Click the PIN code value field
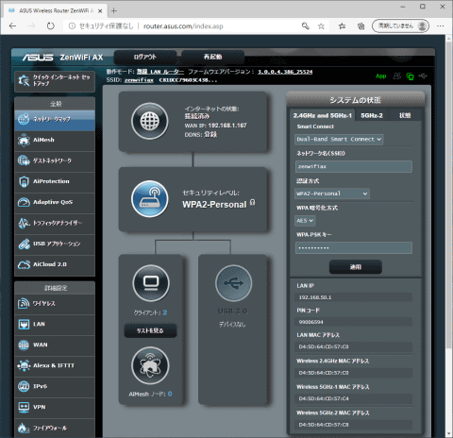The width and height of the screenshot is (453, 438). tap(354, 322)
